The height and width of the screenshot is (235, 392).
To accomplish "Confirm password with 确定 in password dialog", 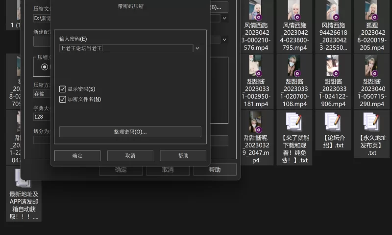I will coord(77,155).
